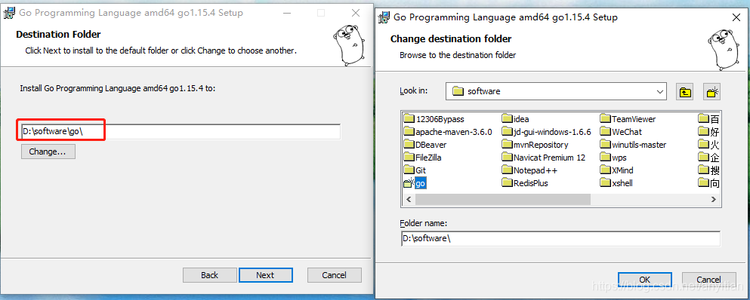Click the folder list scroll right arrow

713,199
